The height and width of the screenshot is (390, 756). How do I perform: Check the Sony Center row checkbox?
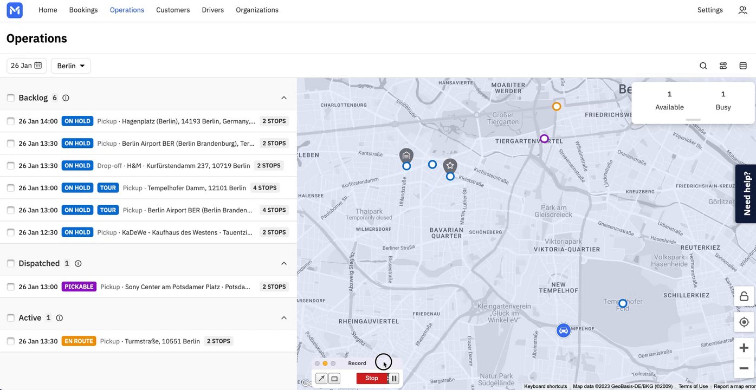coord(11,287)
